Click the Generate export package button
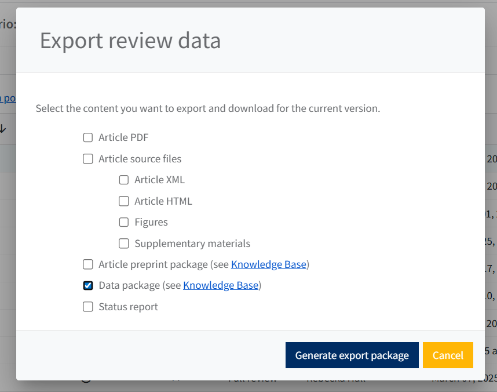 352,355
